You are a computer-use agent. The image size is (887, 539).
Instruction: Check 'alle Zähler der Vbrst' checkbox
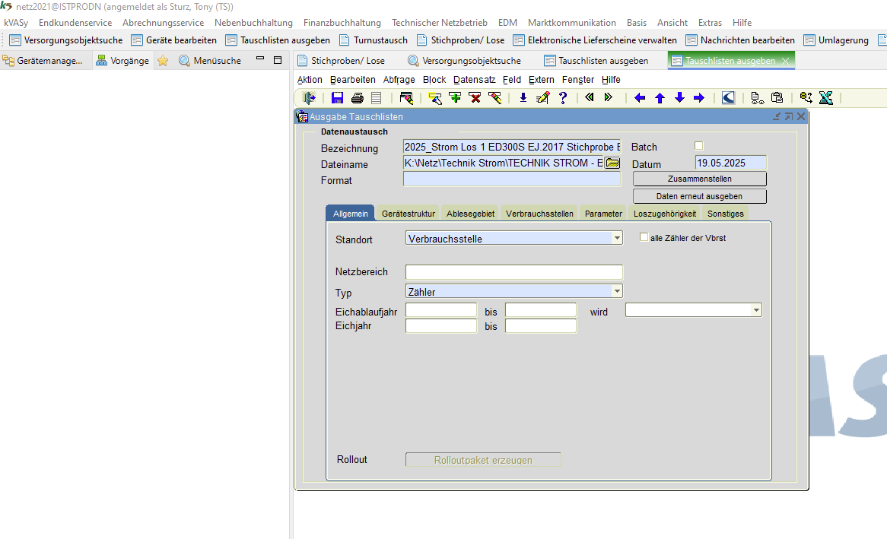tap(644, 237)
